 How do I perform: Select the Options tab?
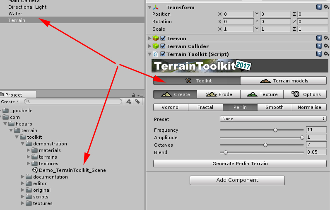tap(305, 94)
